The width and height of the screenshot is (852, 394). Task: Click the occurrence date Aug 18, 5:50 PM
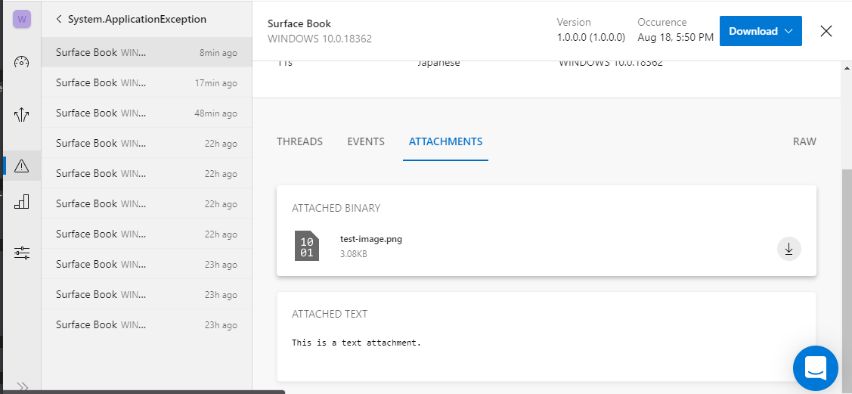(675, 38)
